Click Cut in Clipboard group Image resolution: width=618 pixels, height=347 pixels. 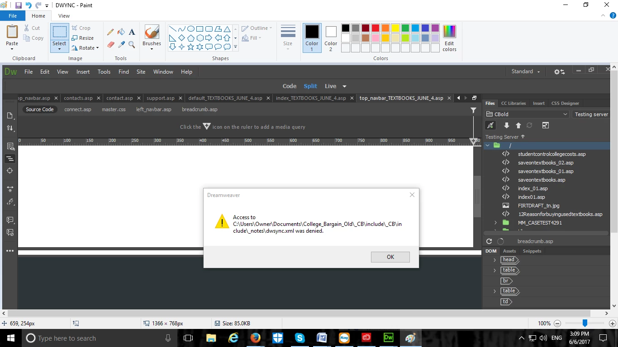(32, 28)
